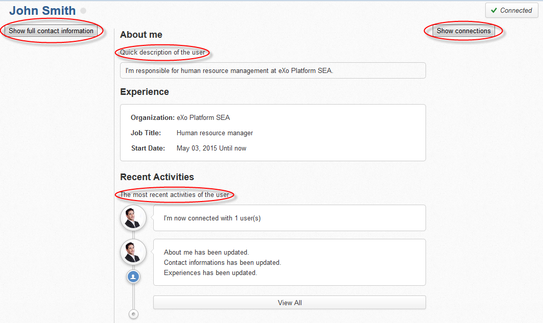Click John Smith's grey online status dot
The width and height of the screenshot is (543, 323).
83,11
